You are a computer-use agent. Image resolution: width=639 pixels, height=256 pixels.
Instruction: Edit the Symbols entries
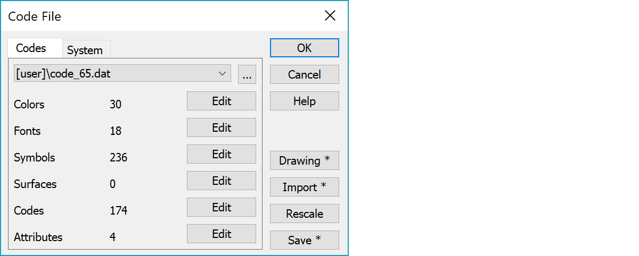pyautogui.click(x=221, y=154)
